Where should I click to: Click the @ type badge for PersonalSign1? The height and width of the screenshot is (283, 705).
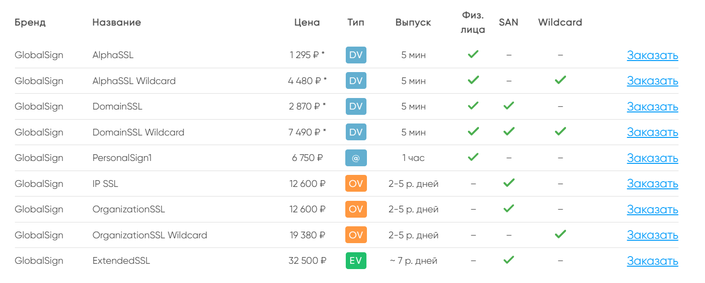pos(356,158)
